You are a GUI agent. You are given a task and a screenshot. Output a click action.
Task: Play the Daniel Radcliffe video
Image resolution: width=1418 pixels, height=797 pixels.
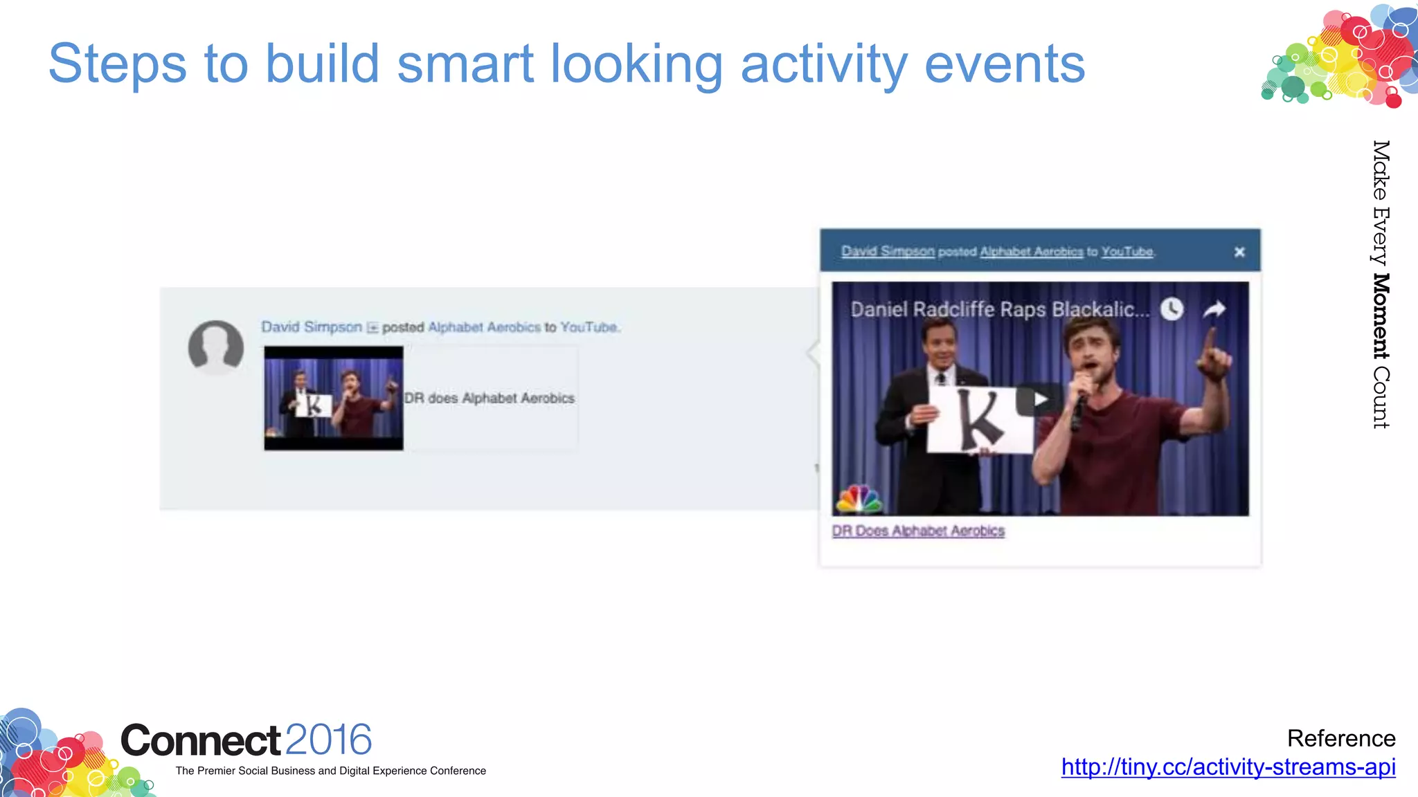click(x=1039, y=399)
